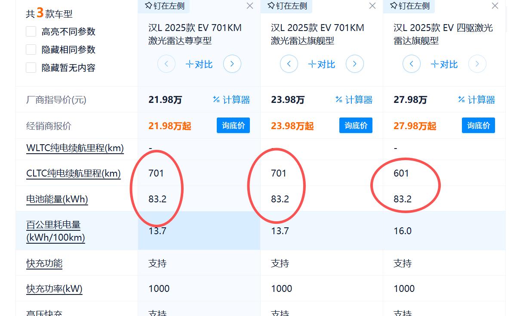Add 尊享型 to comparison with +对比
529x316 pixels.
(199, 64)
